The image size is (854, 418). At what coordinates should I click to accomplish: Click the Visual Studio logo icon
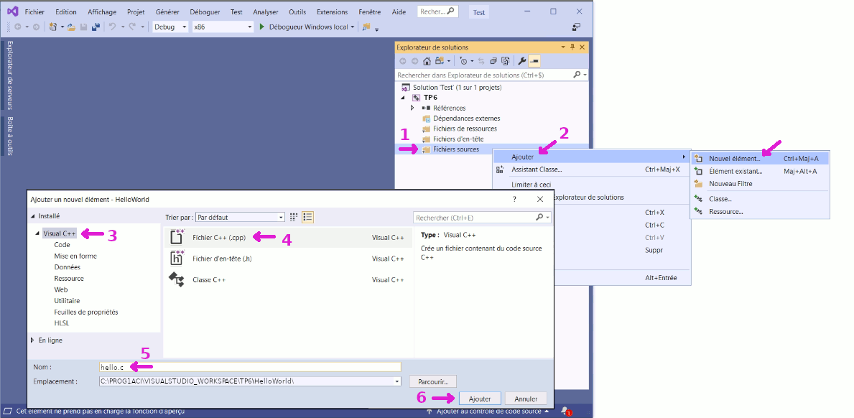coord(12,11)
